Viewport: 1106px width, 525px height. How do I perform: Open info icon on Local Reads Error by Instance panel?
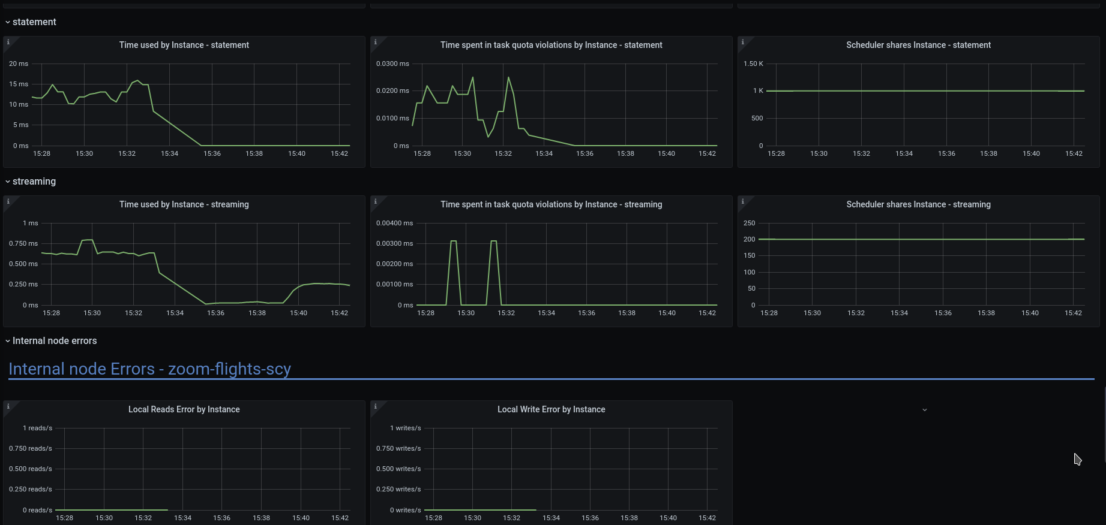point(8,406)
